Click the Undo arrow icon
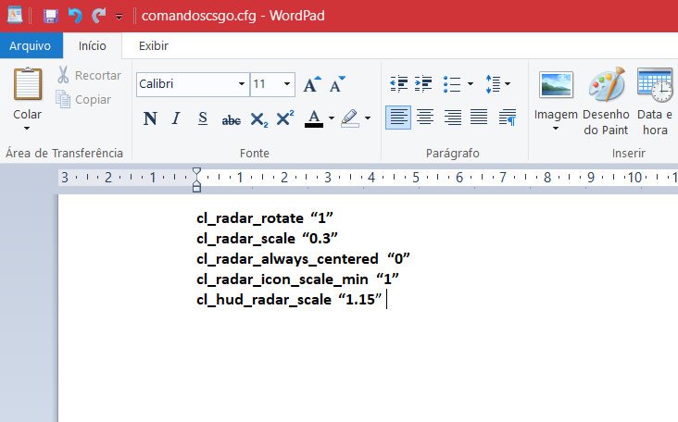Image resolution: width=678 pixels, height=422 pixels. (x=75, y=16)
